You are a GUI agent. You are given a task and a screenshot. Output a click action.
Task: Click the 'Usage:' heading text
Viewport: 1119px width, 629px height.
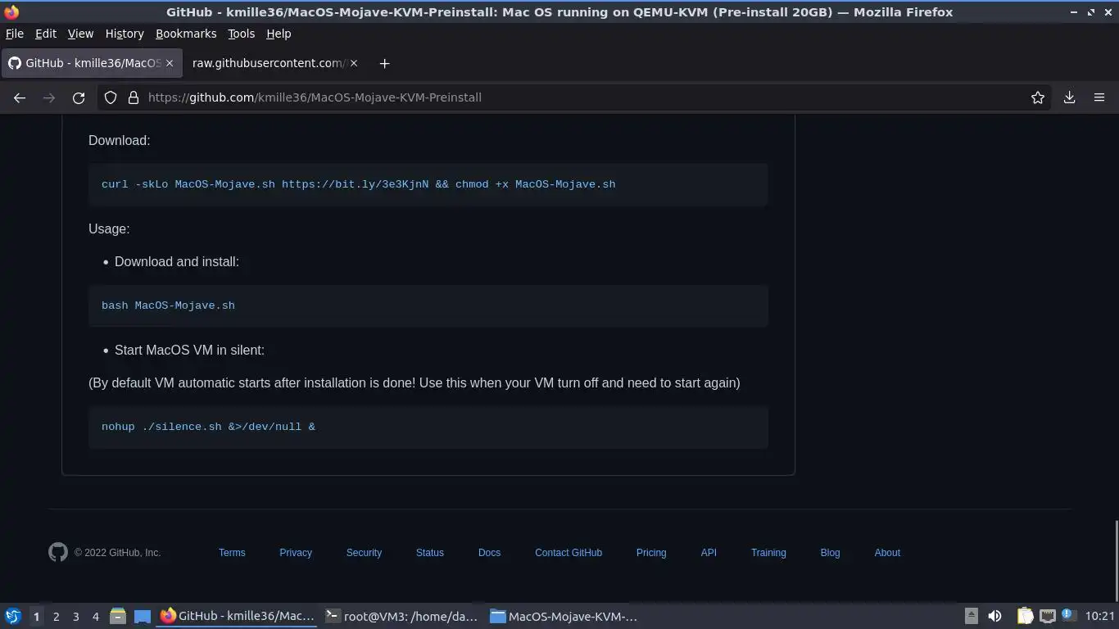[109, 229]
